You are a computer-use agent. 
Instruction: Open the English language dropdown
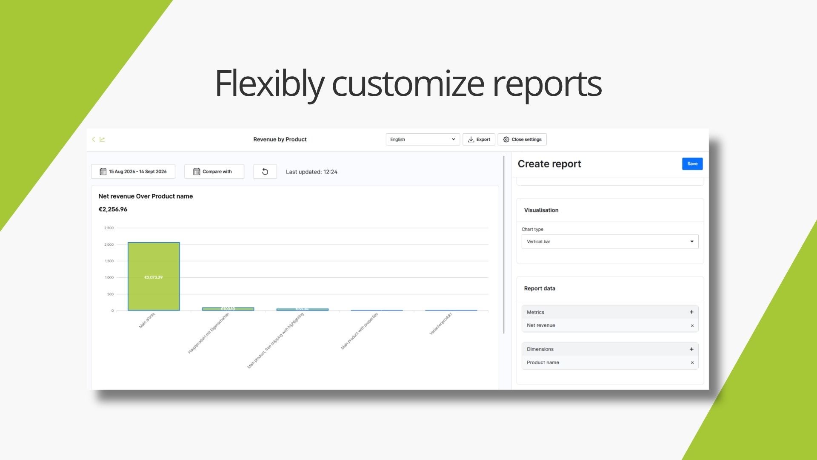click(423, 139)
